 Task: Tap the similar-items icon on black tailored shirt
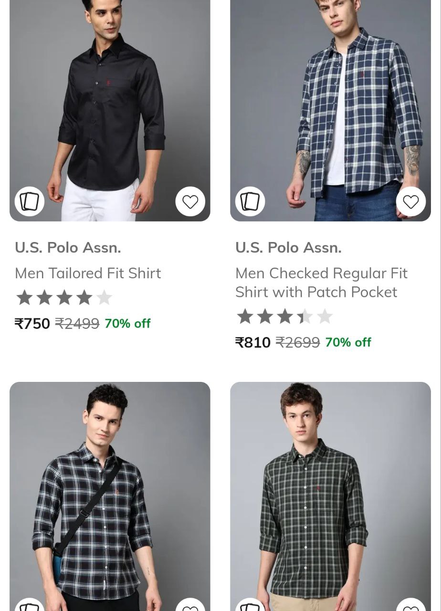[x=30, y=201]
